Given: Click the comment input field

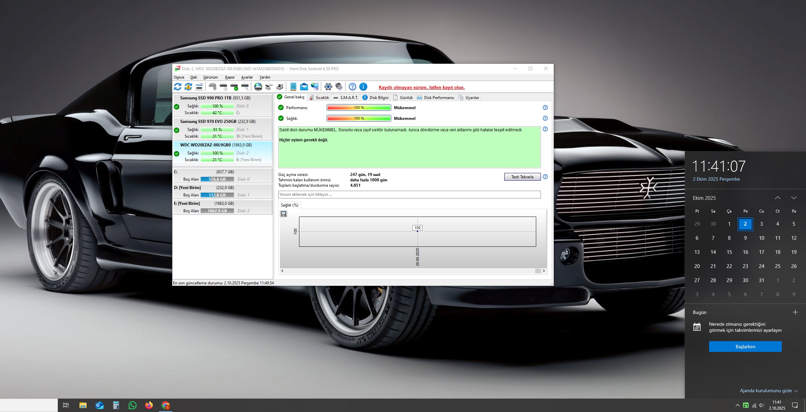Looking at the screenshot, I should [x=409, y=194].
